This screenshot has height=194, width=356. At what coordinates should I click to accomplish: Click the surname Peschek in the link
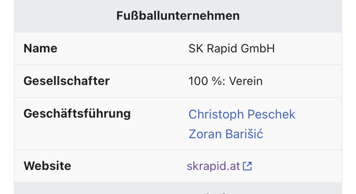coord(271,114)
